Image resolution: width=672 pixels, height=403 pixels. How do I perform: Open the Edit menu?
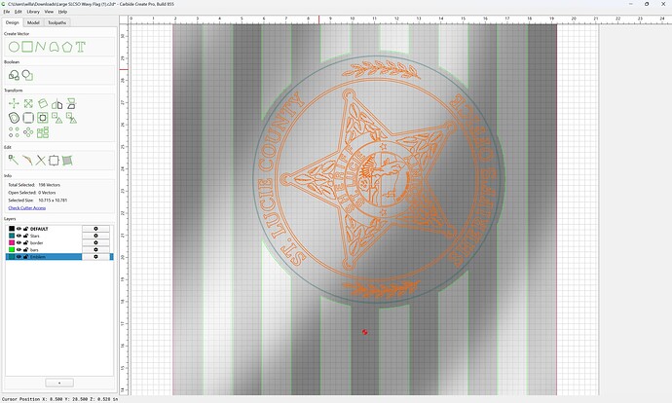[x=18, y=12]
